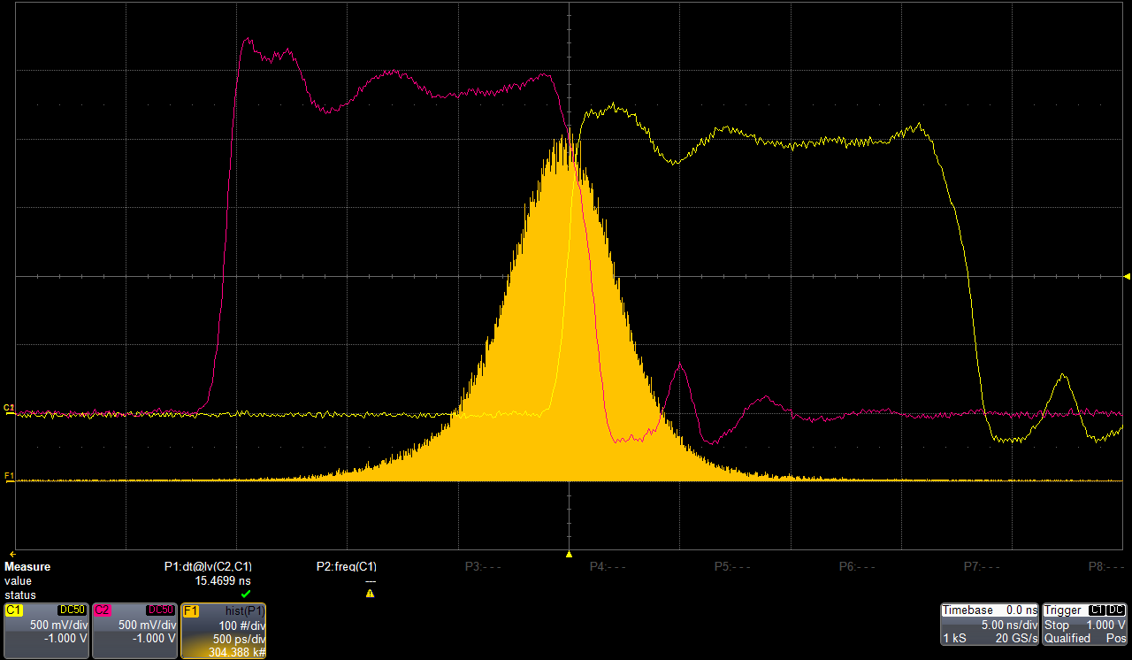Screen dimensions: 1132x660
Task: Select the P1:dt@lv(C2,C1) measurement
Action: point(214,566)
